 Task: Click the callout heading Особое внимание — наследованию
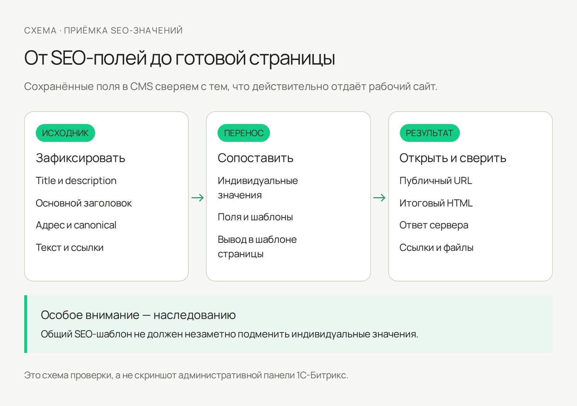pyautogui.click(x=138, y=315)
